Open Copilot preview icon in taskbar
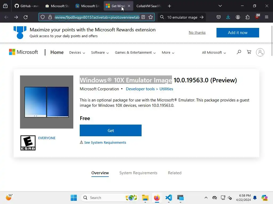The height and width of the screenshot is (204, 273). (x=264, y=198)
